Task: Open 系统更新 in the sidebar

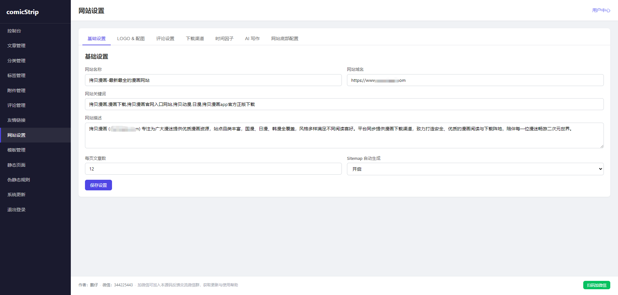Action: click(x=35, y=195)
